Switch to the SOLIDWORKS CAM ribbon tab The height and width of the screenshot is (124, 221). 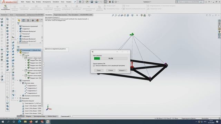coord(86,15)
